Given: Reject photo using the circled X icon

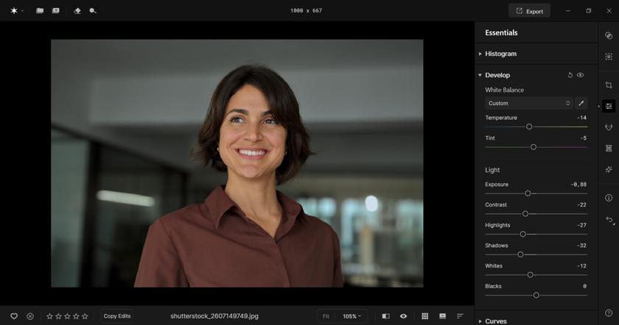Looking at the screenshot, I should point(30,316).
